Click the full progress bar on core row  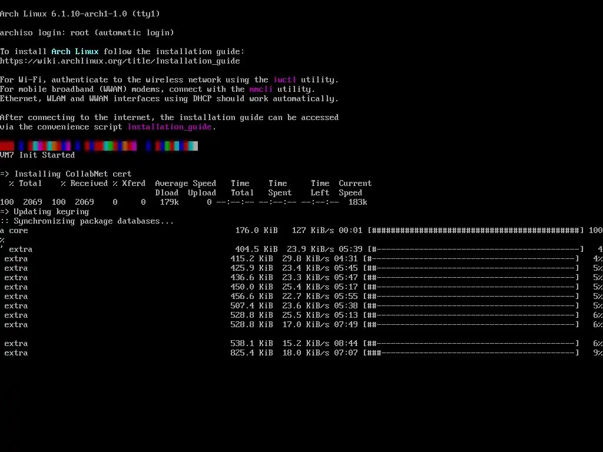click(x=476, y=231)
